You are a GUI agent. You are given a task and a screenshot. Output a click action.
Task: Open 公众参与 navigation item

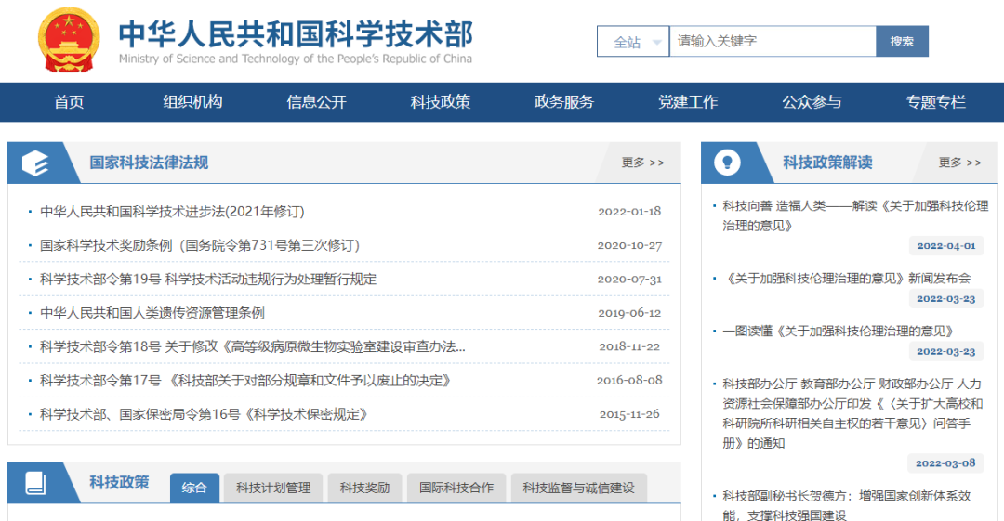click(812, 102)
